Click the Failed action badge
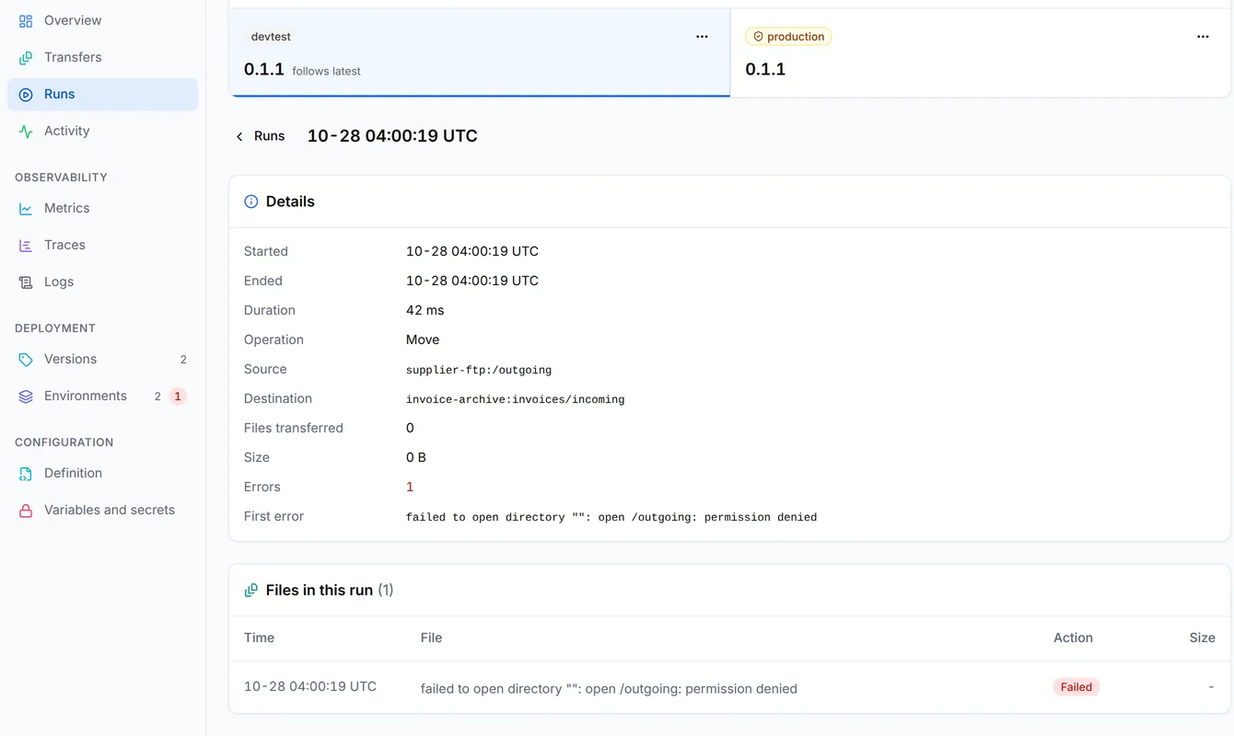Screen dimensions: 1234x736 point(1076,687)
